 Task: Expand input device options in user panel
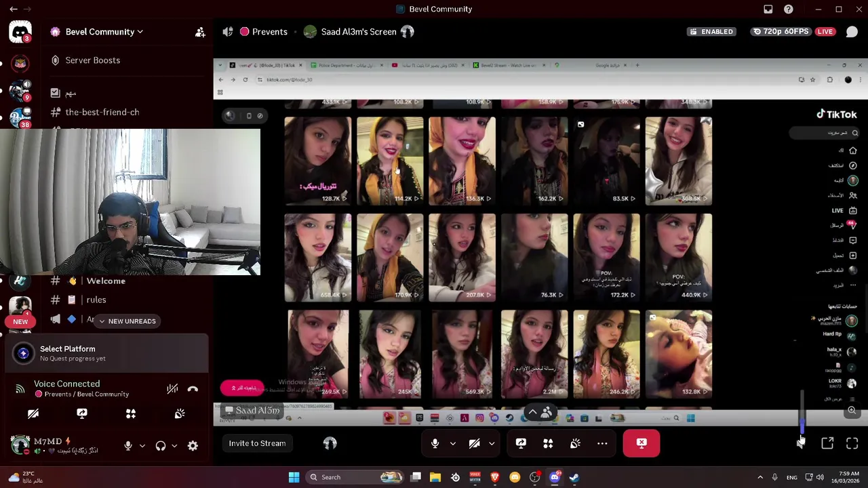142,445
